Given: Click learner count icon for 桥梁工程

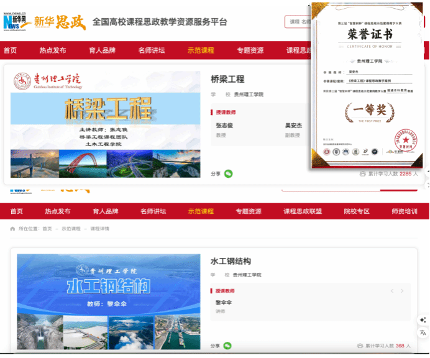Looking at the screenshot, I should (363, 174).
